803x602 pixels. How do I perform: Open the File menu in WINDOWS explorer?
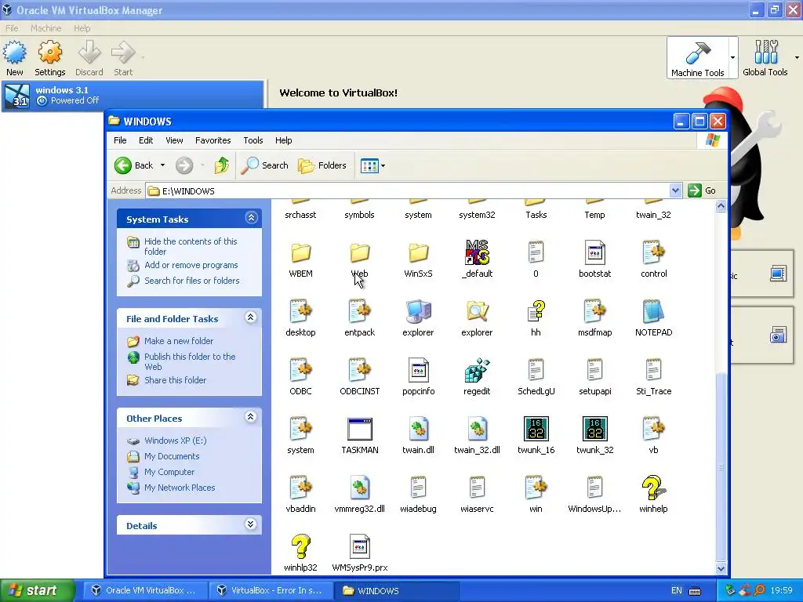click(120, 140)
